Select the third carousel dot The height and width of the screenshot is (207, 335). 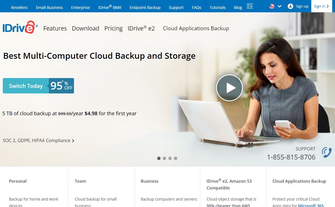tap(170, 158)
